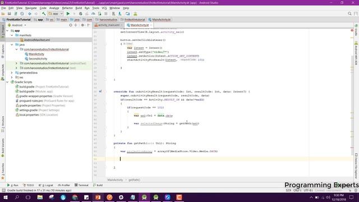Open the TODO tool window button
The image size is (359, 202).
[29, 185]
